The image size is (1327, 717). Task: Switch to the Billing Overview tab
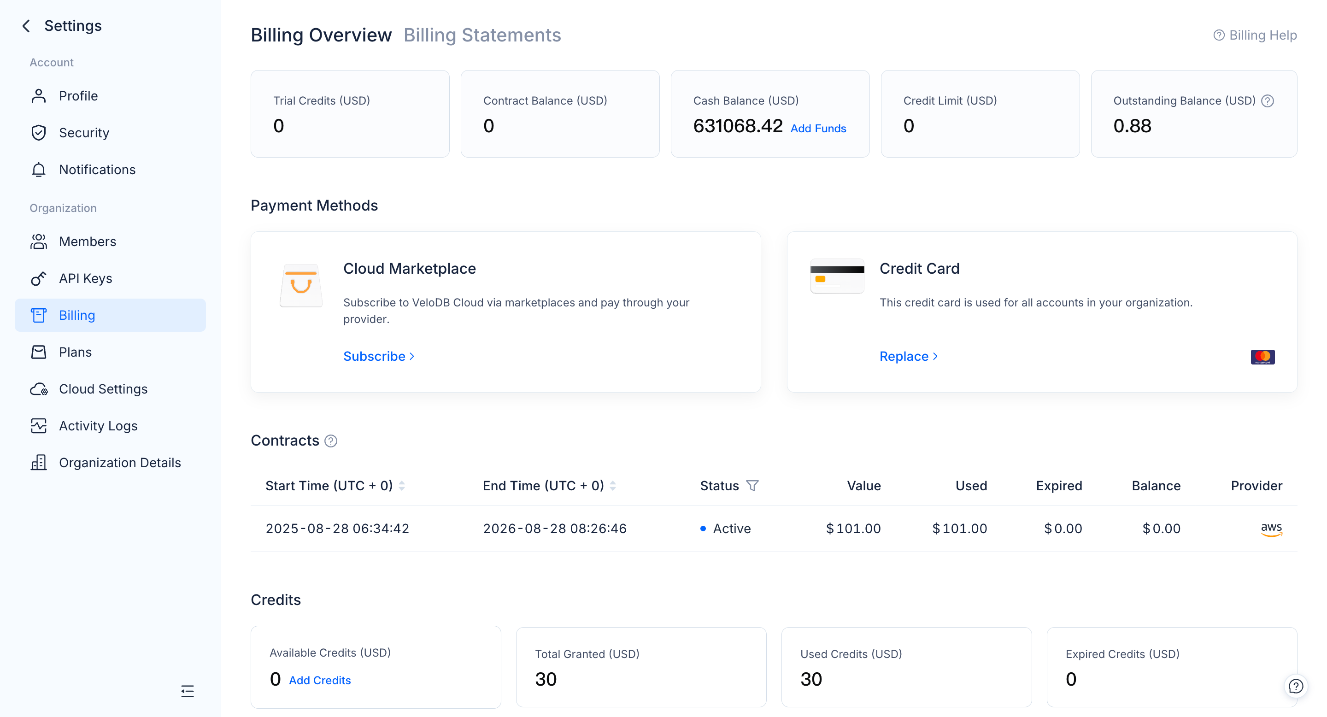[x=321, y=35]
